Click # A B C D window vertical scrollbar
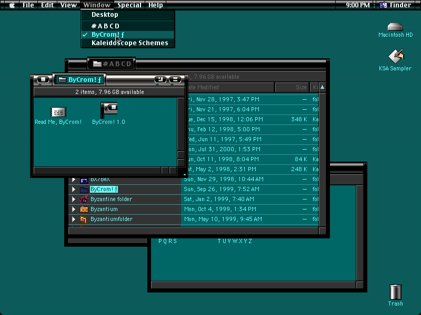The width and height of the screenshot is (421, 315). coord(322,160)
